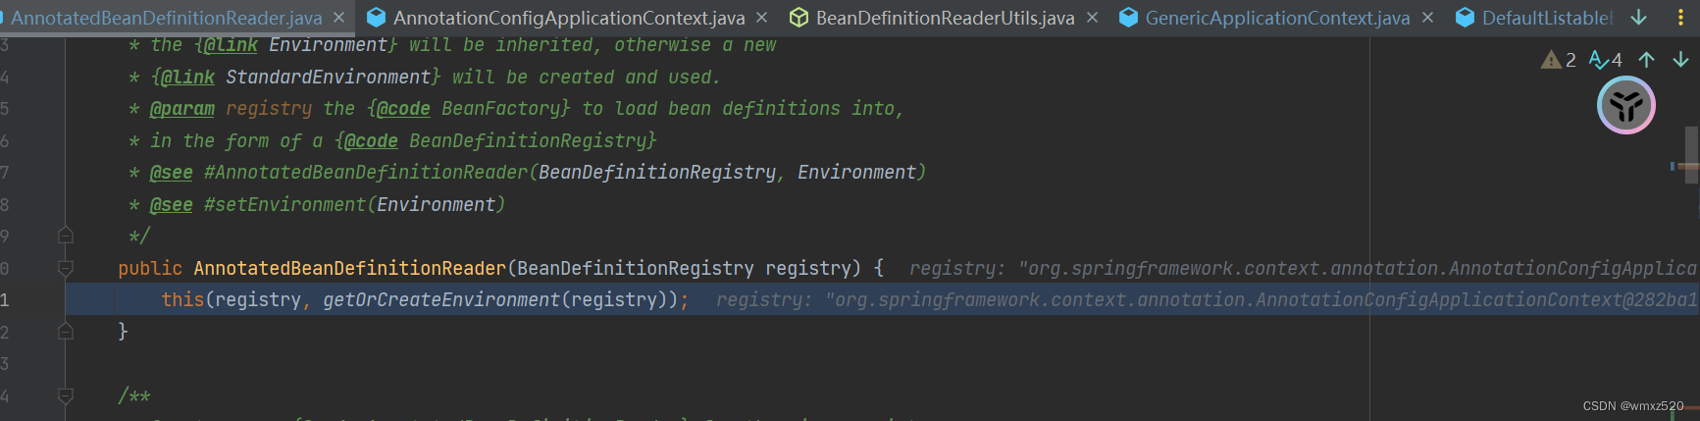Show the hidden tabs dropdown arrow

click(x=1638, y=18)
